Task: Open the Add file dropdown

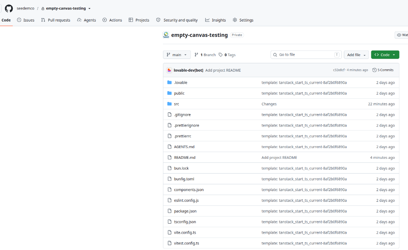Action: [x=356, y=55]
